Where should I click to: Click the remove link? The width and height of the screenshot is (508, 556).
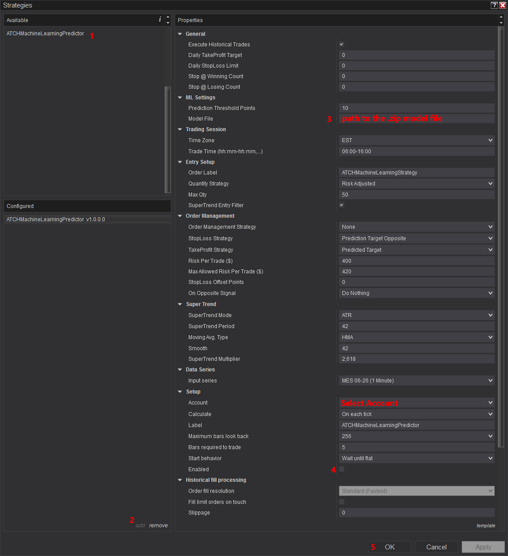click(158, 526)
